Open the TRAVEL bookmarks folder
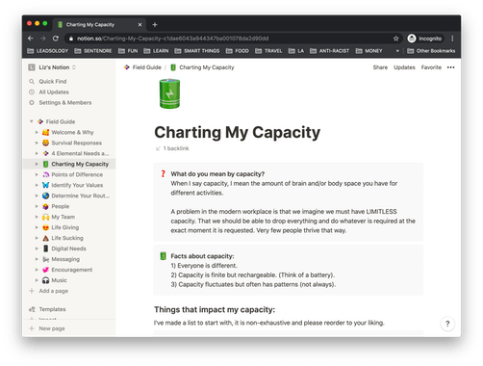 pos(268,51)
